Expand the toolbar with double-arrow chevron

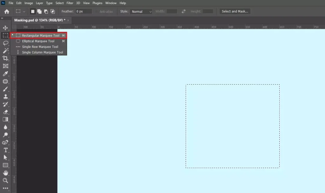click(3, 18)
